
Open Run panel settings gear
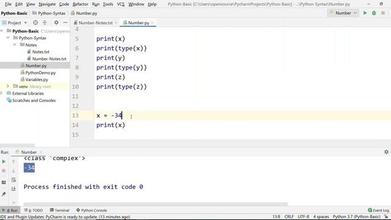pyautogui.click(x=386, y=152)
